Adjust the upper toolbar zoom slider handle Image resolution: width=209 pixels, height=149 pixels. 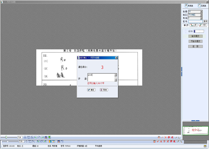coord(6,137)
